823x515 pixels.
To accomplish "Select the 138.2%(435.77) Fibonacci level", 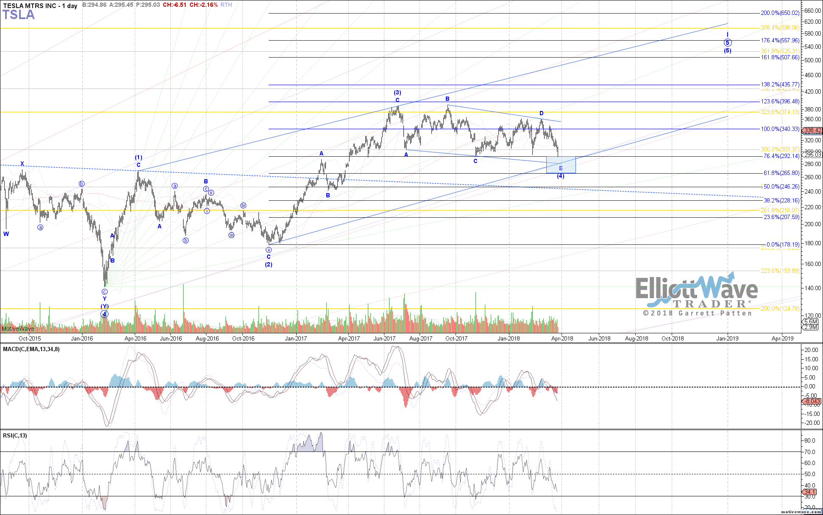I will 780,85.
